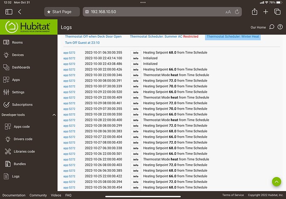Viewport: 286px width, 199px height.
Task: Open hub Settings in sidebar
Action: pos(18,92)
